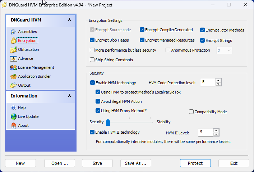254x172 pixels.
Task: Open the Help item in Information
Action: click(x=22, y=108)
